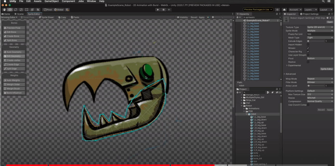This screenshot has width=335, height=166.
Task: Click the Pause button
Action: point(164,10)
